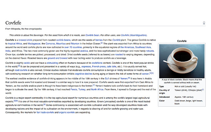Follow the "espresso" link
Screen dimensions: 211x132
click(x=86, y=67)
